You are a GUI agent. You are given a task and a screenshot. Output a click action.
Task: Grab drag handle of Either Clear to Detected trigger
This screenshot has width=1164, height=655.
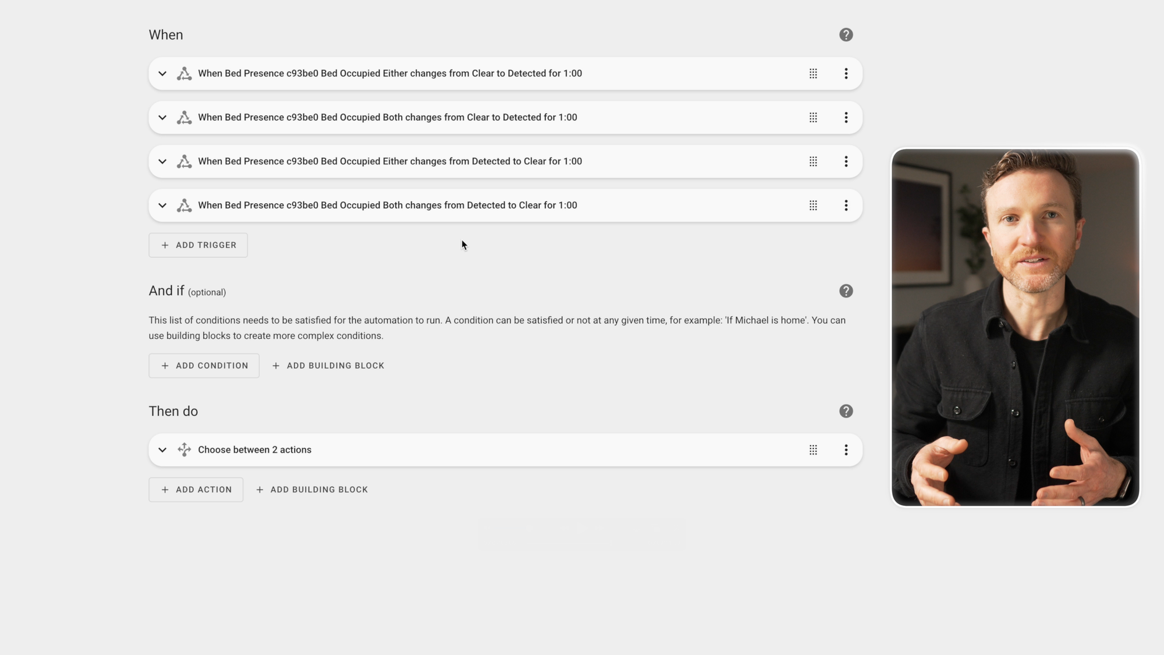point(813,73)
